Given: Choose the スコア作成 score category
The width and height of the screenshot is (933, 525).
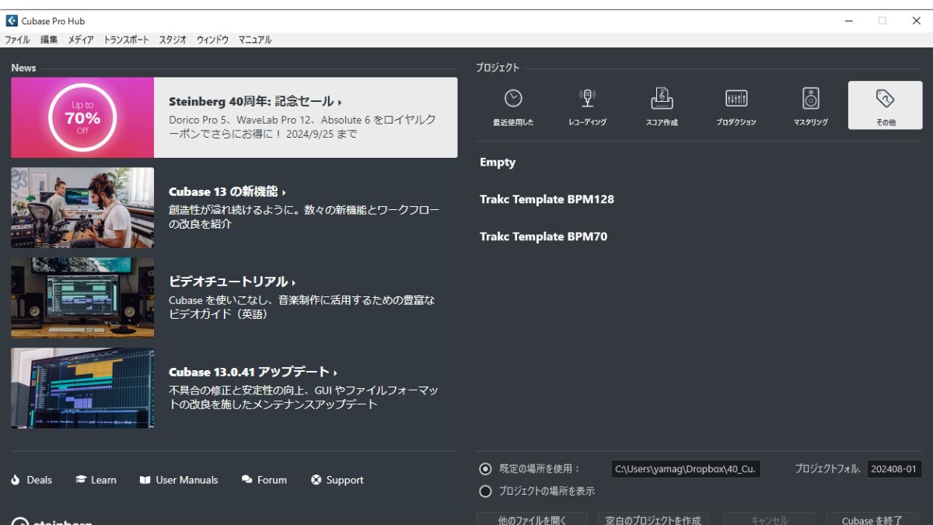Looking at the screenshot, I should (662, 106).
